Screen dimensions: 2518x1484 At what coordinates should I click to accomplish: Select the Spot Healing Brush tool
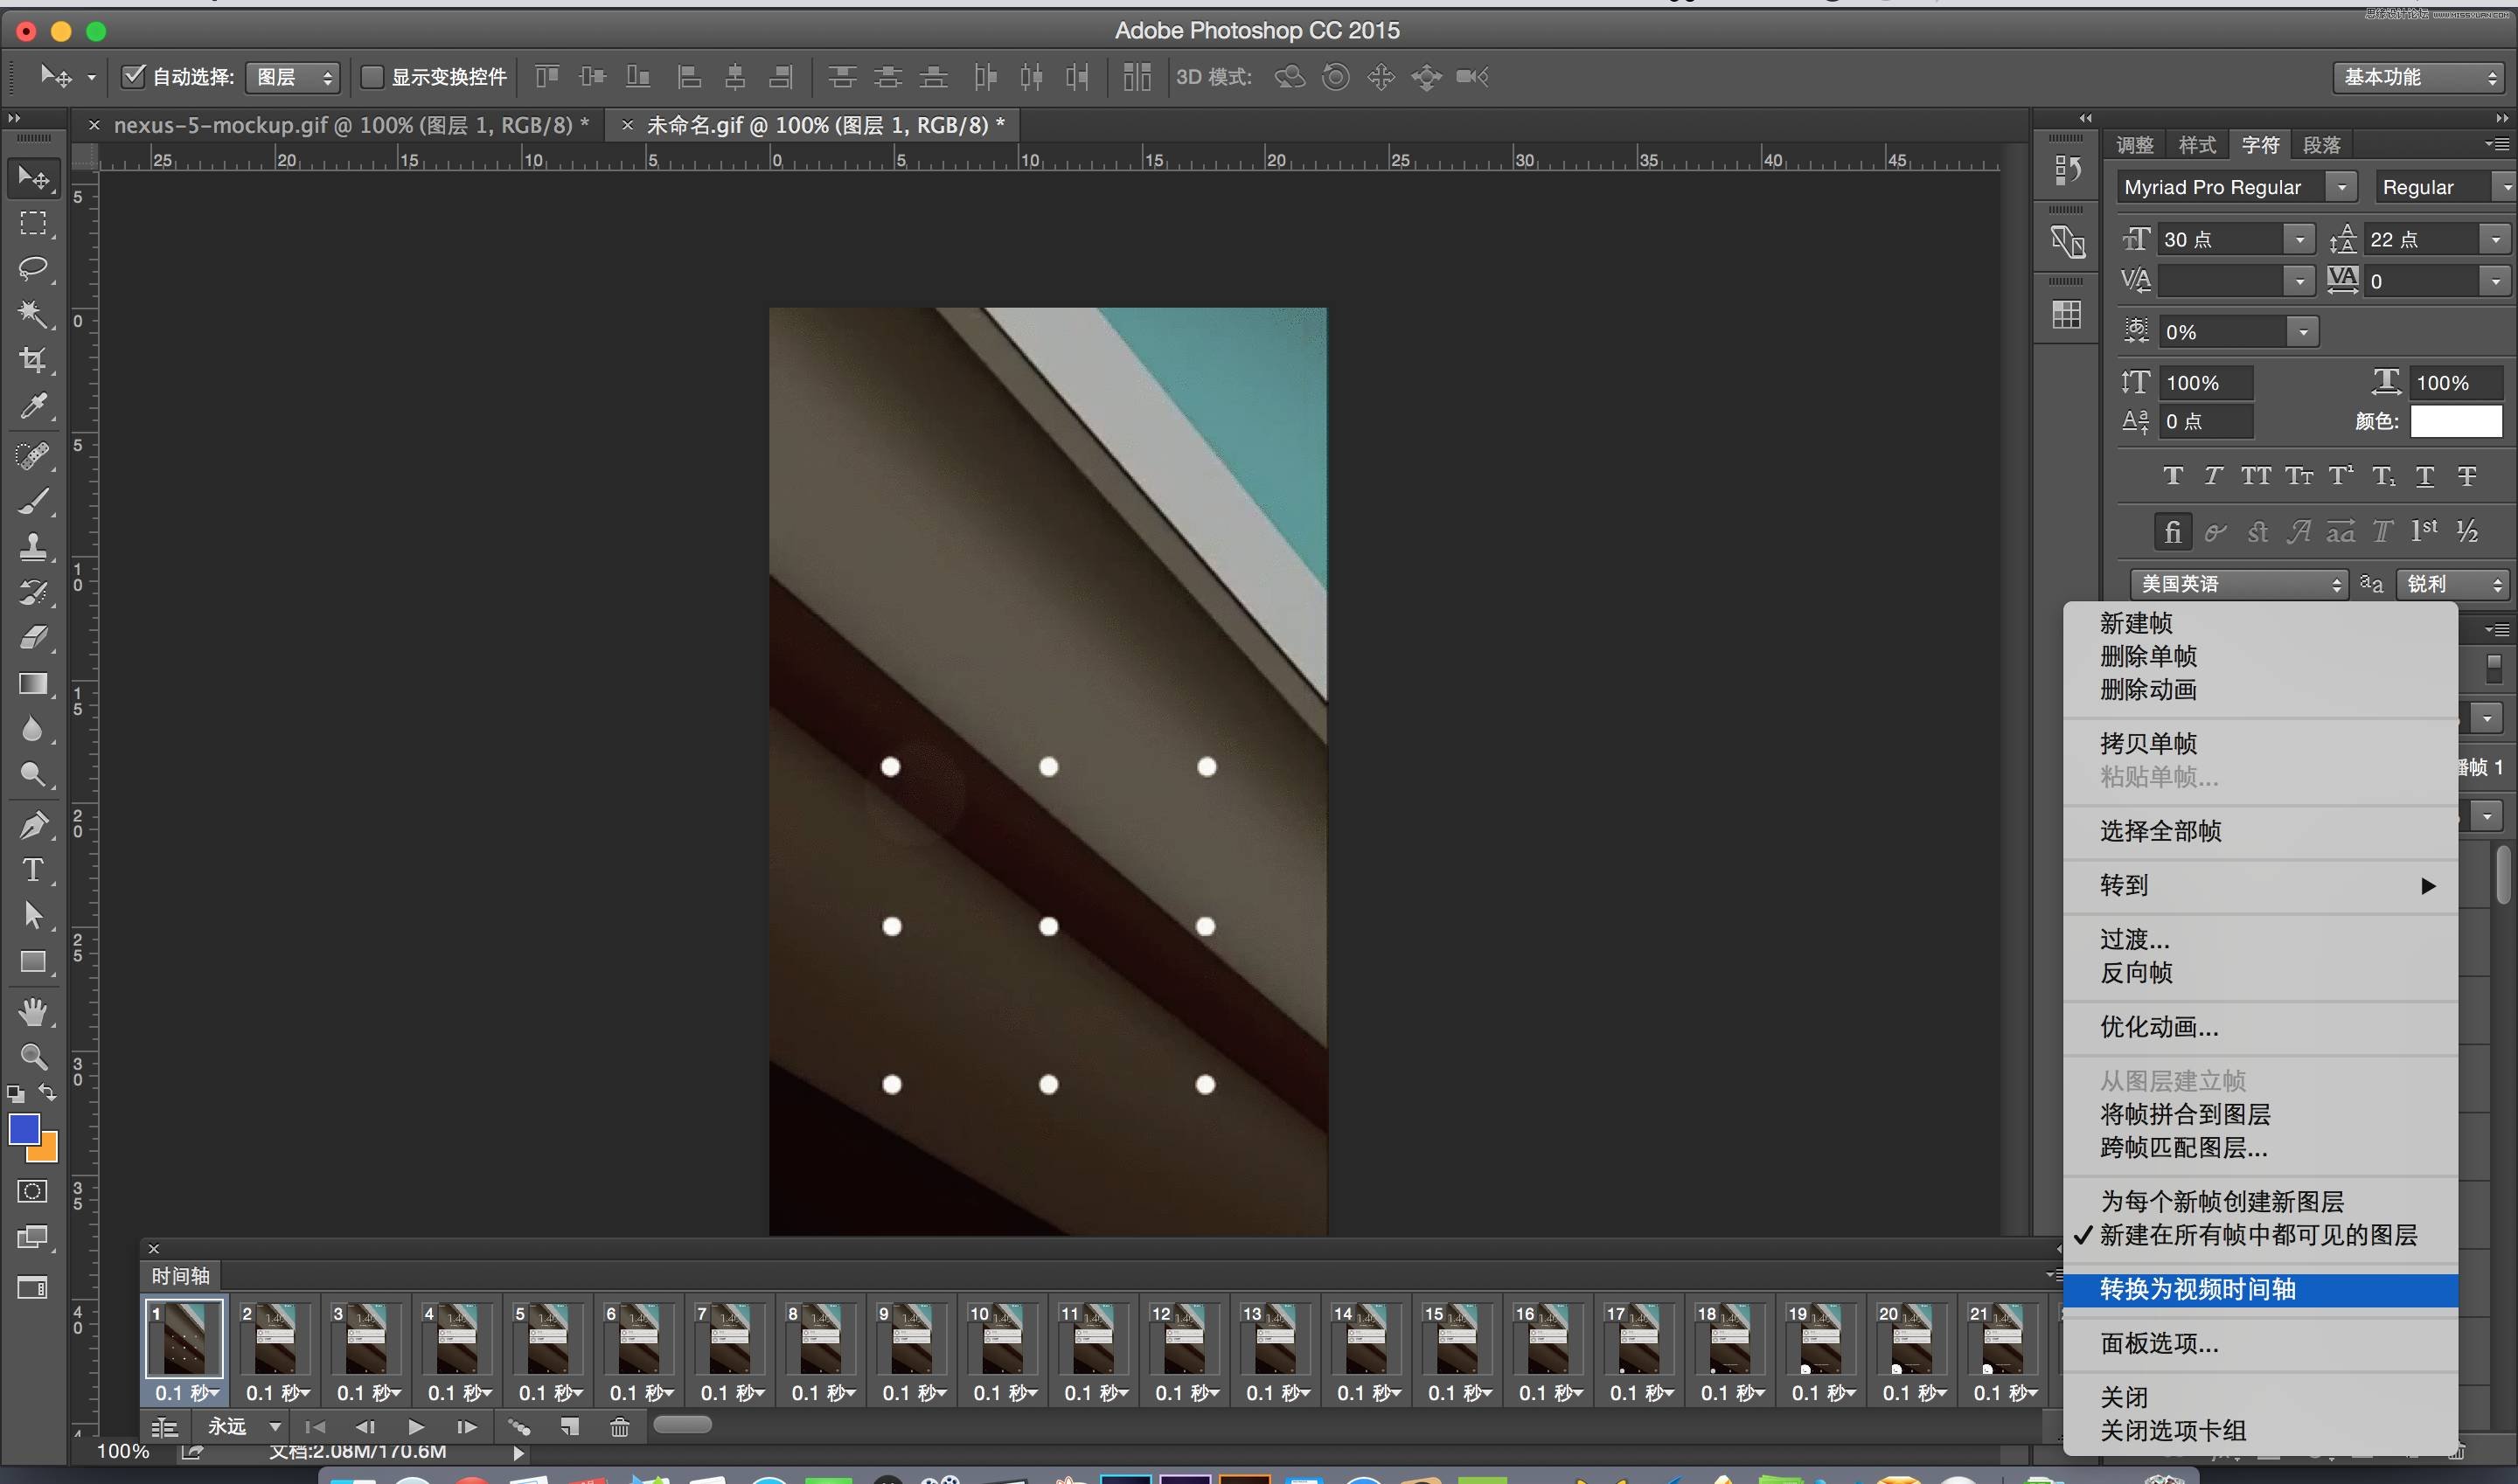(x=33, y=456)
